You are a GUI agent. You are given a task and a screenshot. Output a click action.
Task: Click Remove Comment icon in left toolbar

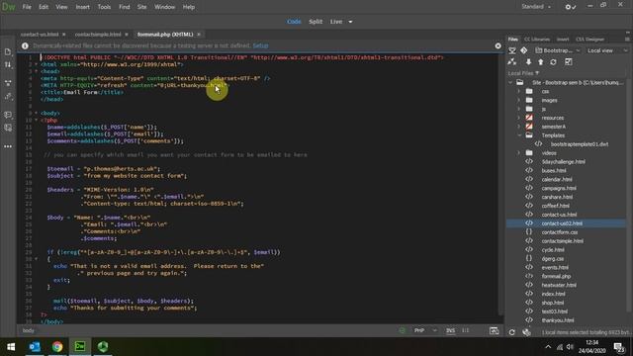[8, 128]
